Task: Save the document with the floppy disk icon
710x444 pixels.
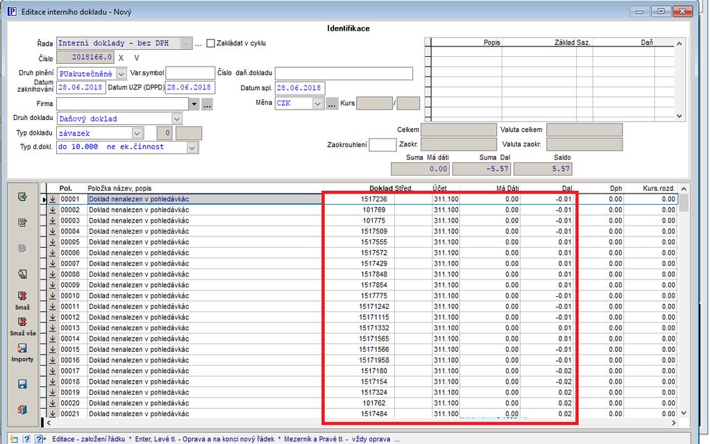Action: (x=22, y=384)
